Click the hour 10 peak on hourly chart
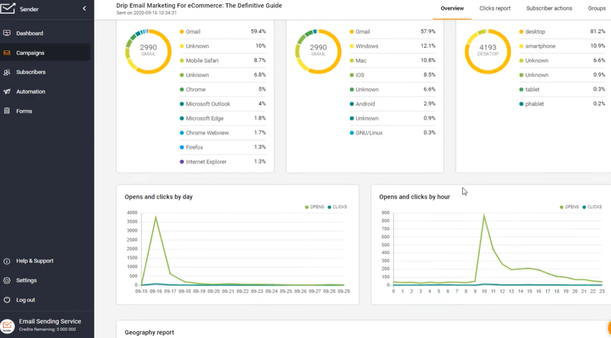This screenshot has height=338, width=611. pos(484,215)
